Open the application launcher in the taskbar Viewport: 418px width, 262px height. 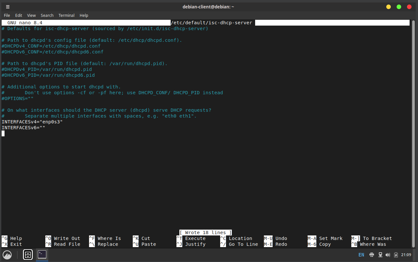coord(7,255)
